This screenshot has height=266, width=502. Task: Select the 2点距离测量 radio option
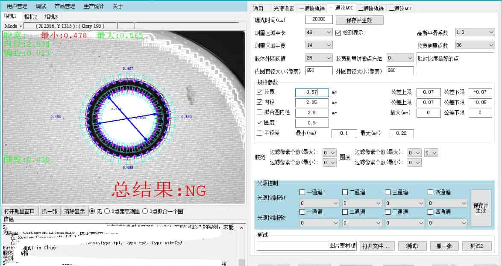click(107, 211)
